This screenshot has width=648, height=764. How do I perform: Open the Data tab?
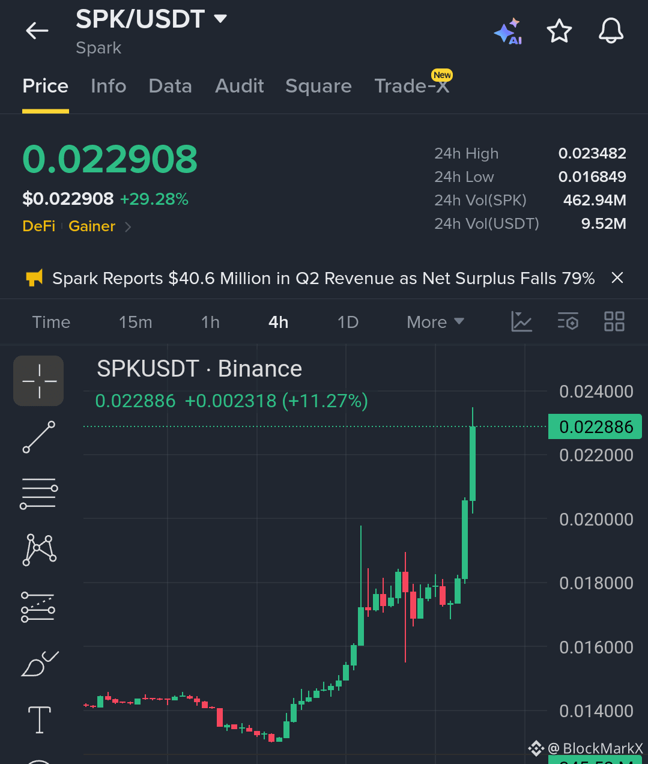[170, 86]
